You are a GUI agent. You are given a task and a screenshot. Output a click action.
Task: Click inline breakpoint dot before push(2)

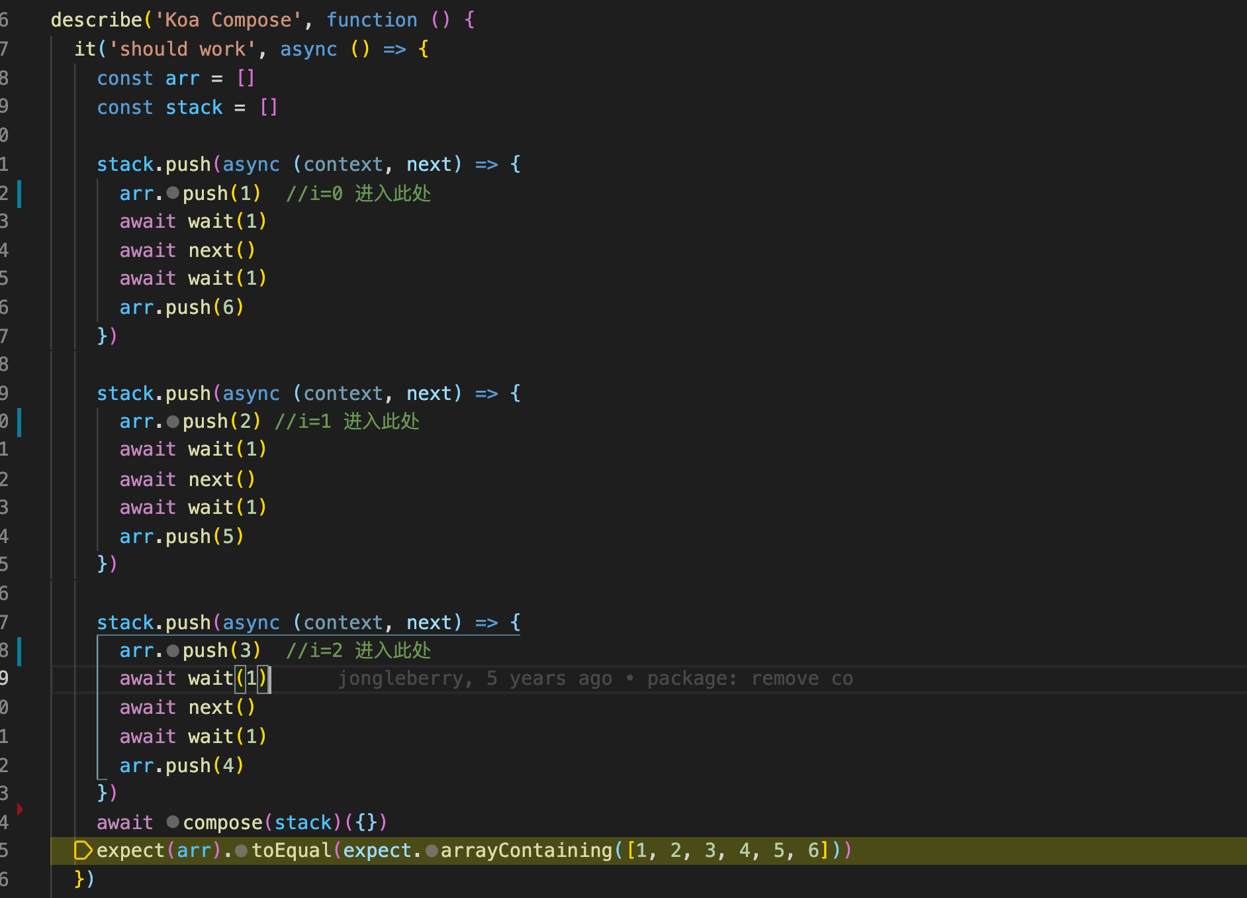click(173, 421)
